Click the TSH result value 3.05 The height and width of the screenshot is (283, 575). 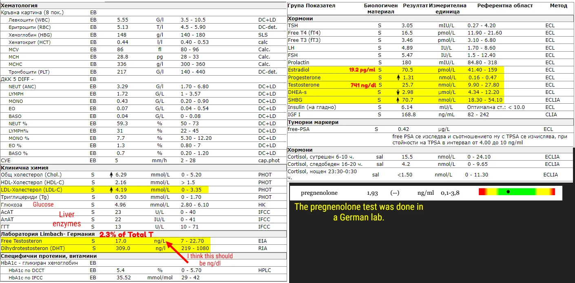coord(407,25)
